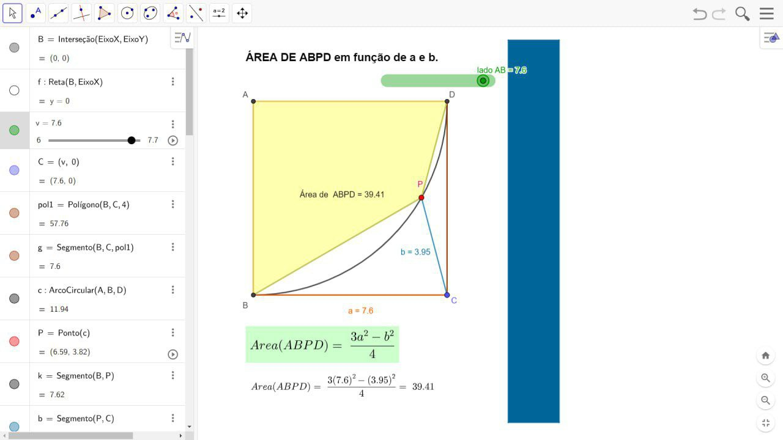Open the main hamburger menu
The image size is (783, 440).
766,13
